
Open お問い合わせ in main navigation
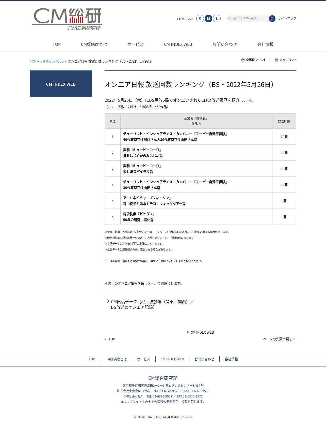pyautogui.click(x=225, y=44)
